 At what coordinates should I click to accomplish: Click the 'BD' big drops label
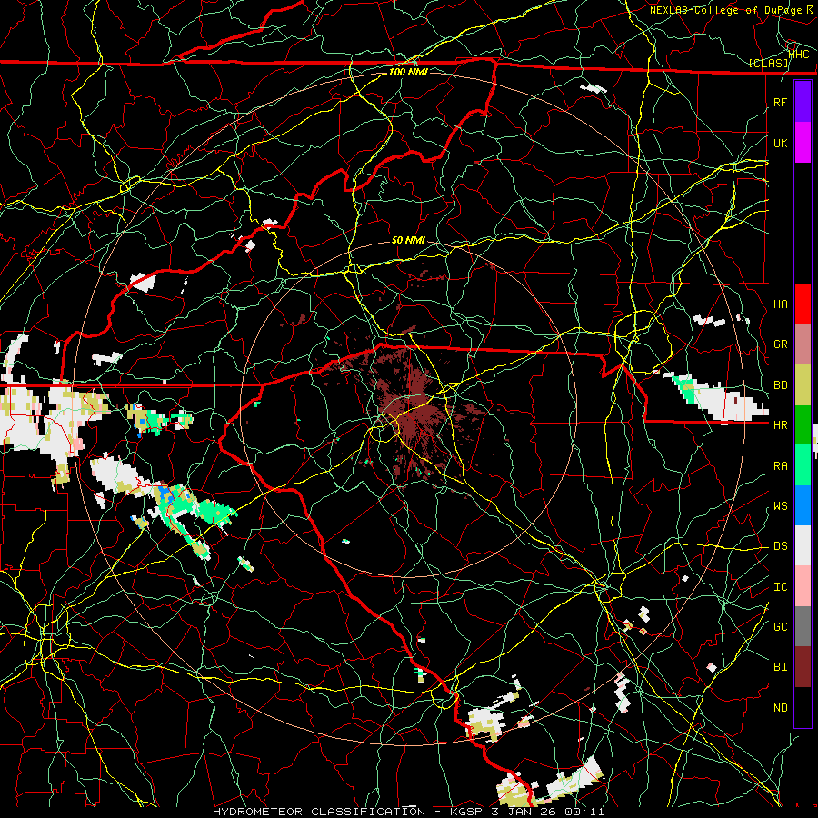pyautogui.click(x=780, y=385)
